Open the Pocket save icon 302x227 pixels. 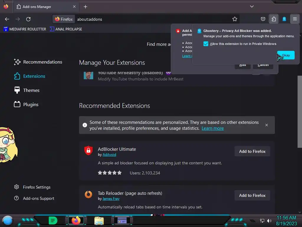pyautogui.click(x=263, y=19)
